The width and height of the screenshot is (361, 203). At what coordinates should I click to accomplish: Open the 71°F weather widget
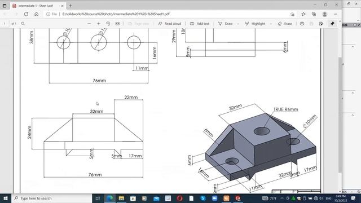[270, 198]
